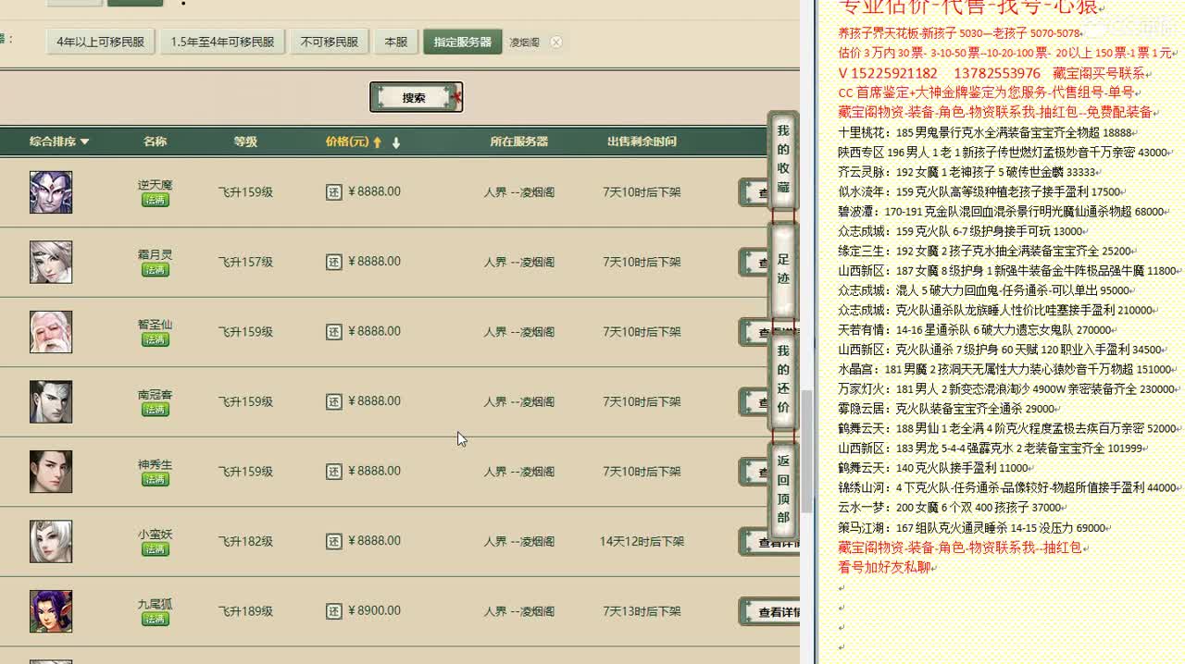Select 不可移民服 filter
The image size is (1185, 664).
tap(330, 42)
